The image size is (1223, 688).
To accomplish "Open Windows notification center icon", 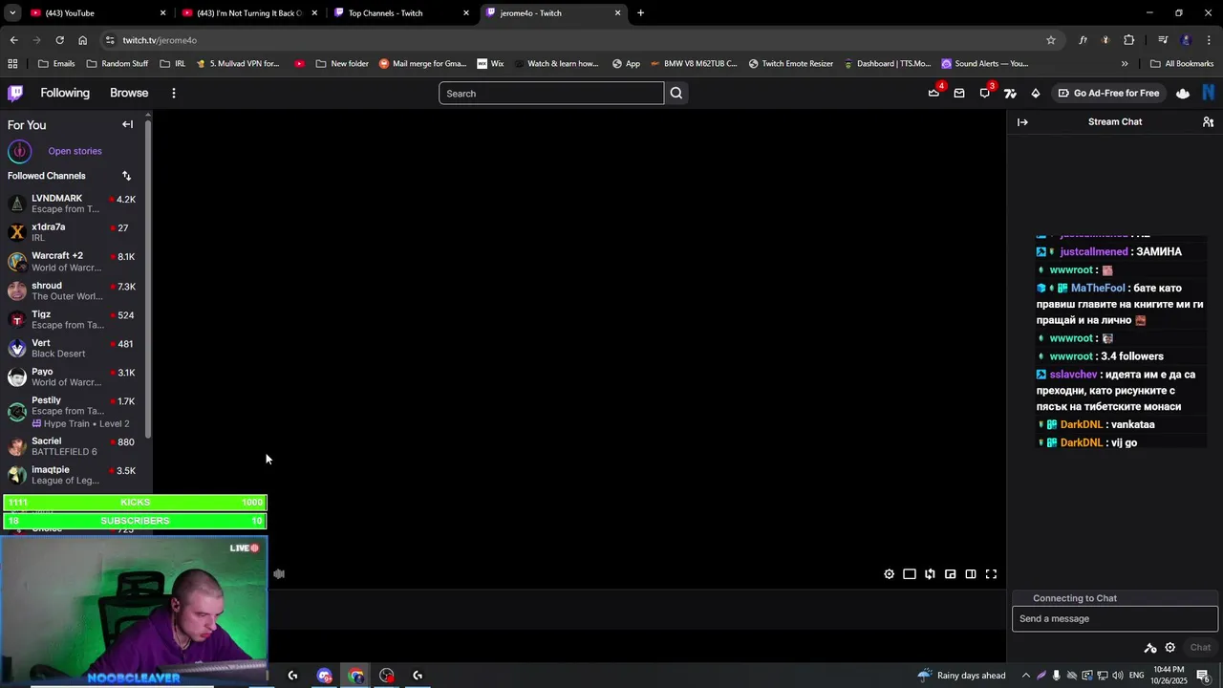I will click(x=1203, y=676).
